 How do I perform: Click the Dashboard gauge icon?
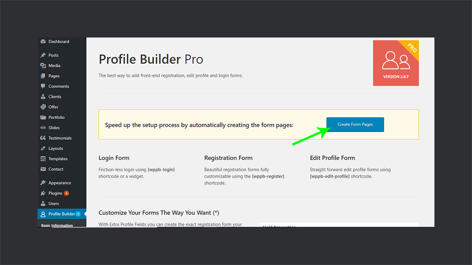point(43,41)
